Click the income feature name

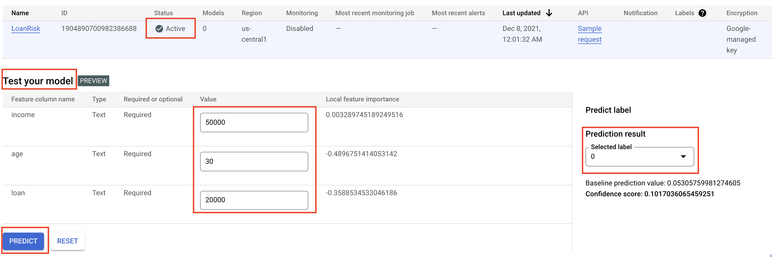pos(23,115)
